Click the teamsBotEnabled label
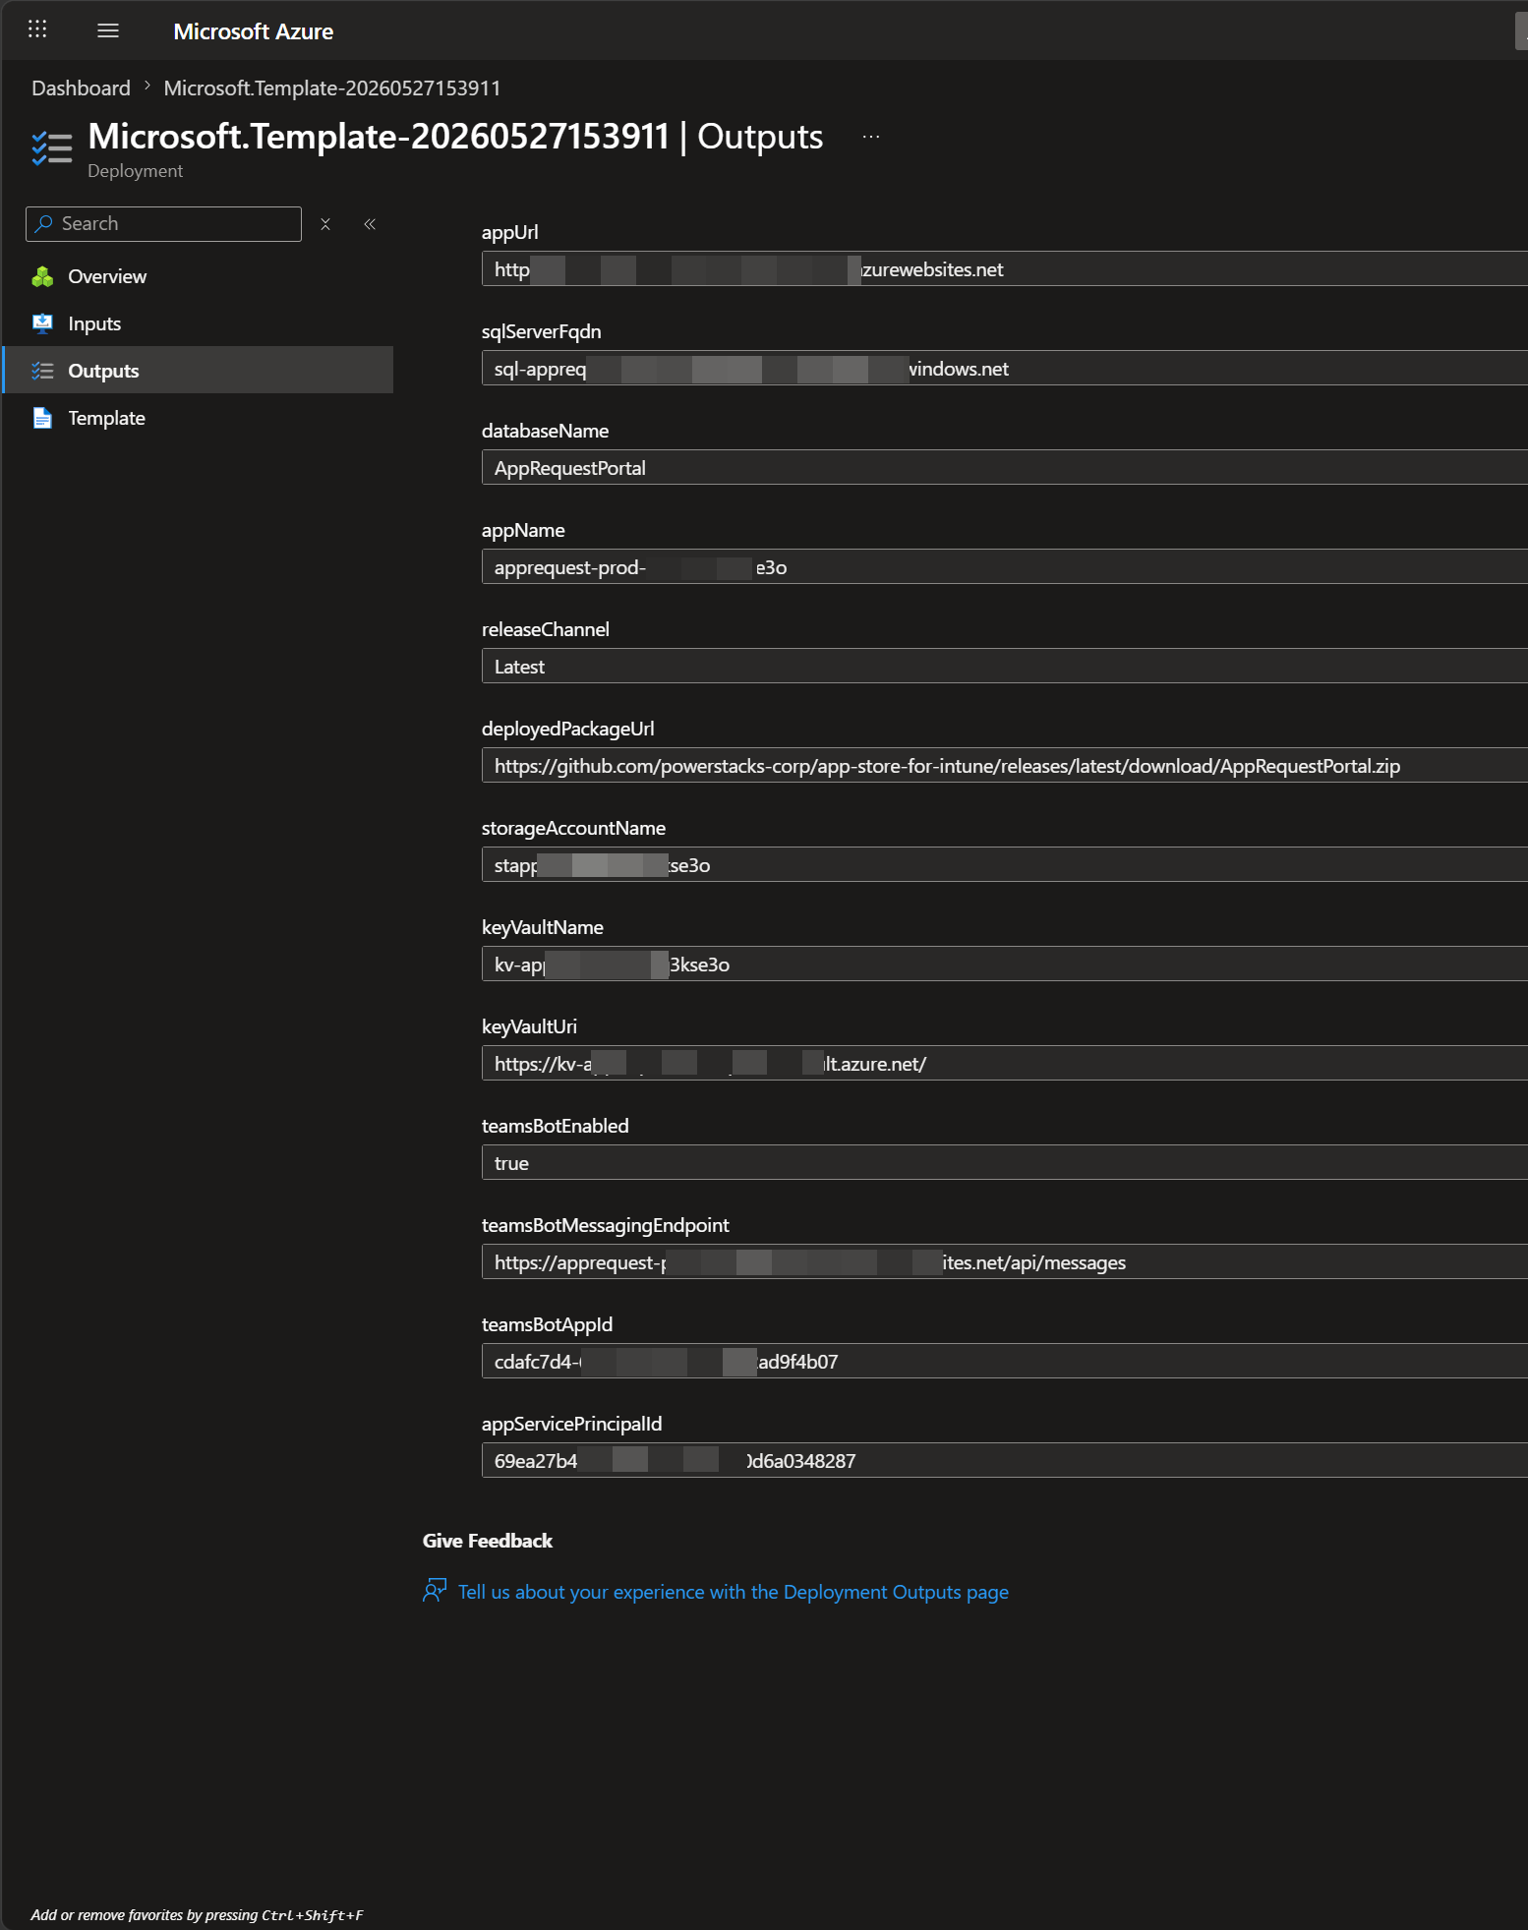The image size is (1528, 1930). click(x=555, y=1126)
